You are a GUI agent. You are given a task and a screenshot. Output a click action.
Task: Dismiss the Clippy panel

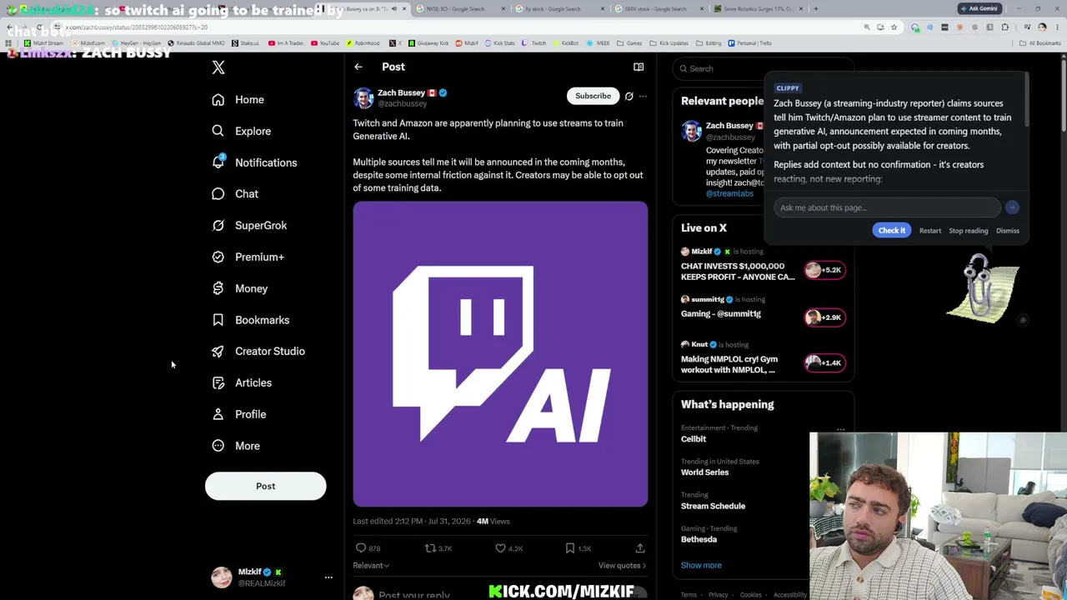coord(1007,231)
